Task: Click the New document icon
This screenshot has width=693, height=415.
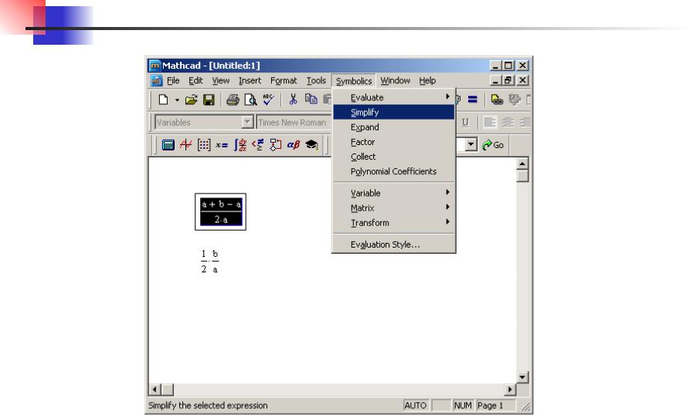Action: coord(163,100)
